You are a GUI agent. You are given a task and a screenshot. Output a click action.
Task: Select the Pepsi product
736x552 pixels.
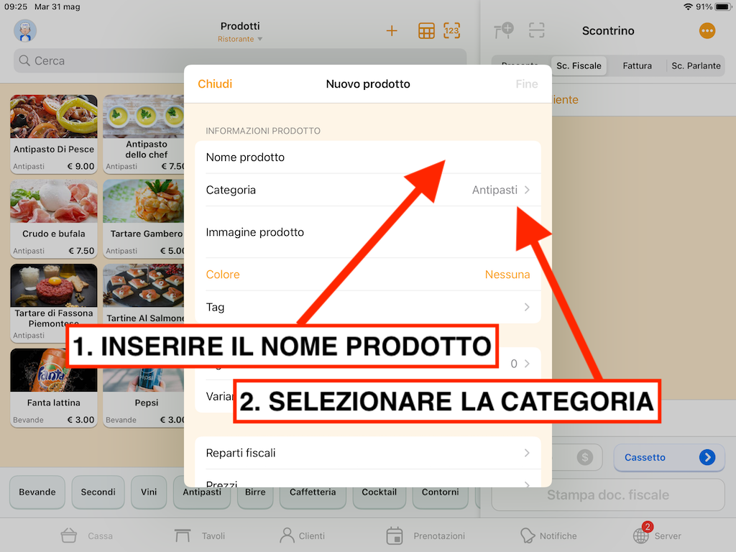144,398
